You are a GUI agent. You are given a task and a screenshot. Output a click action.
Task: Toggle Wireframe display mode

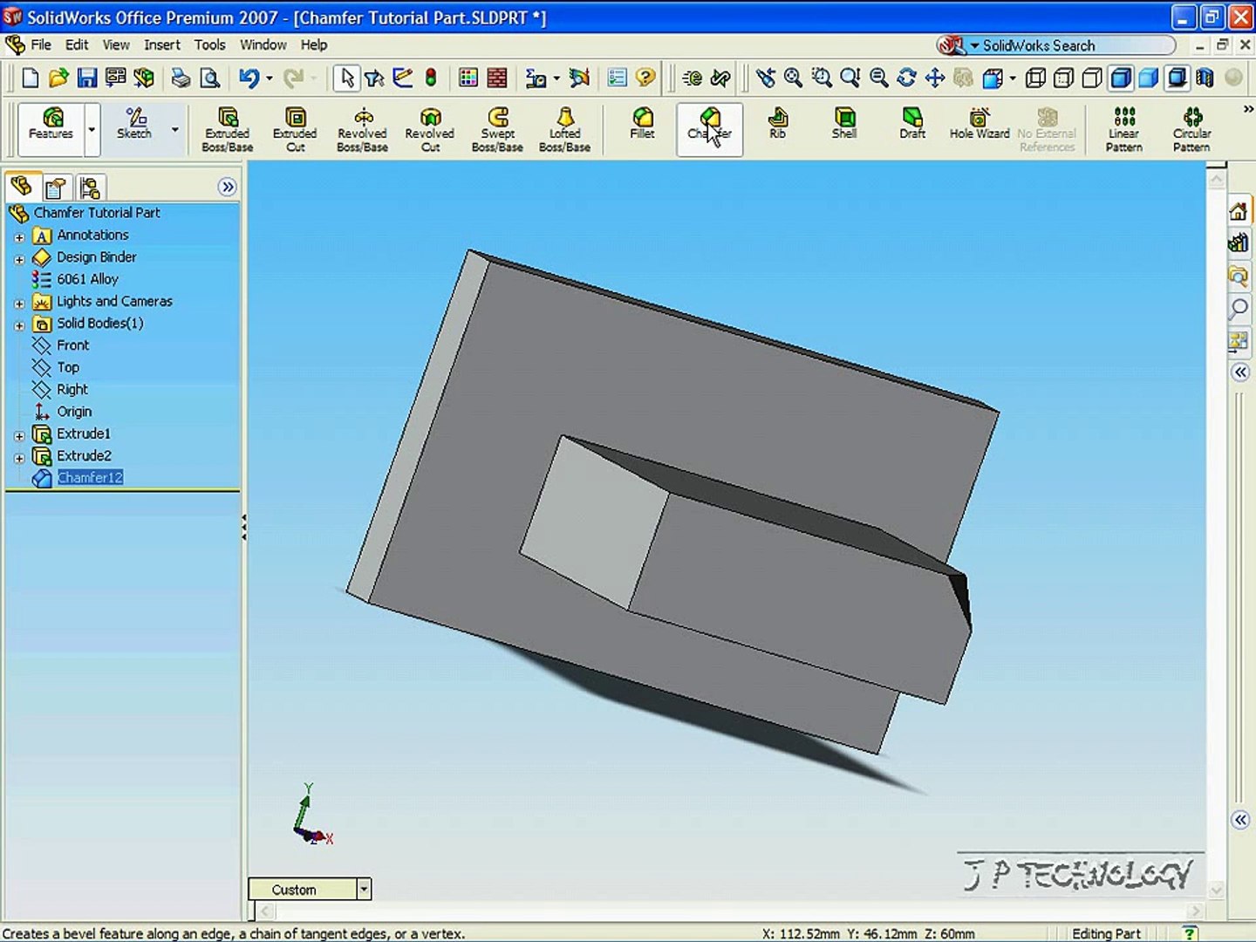coord(1035,78)
